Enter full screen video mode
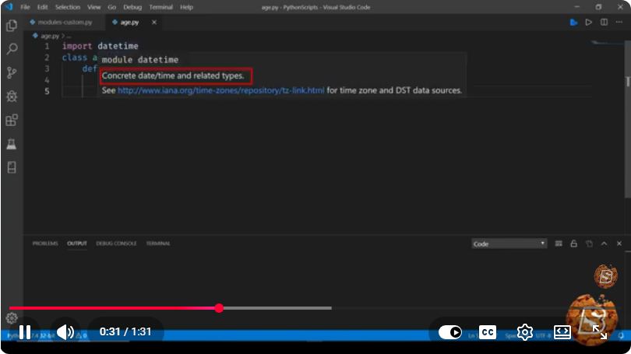Viewport: 631px width, 354px height. (599, 332)
